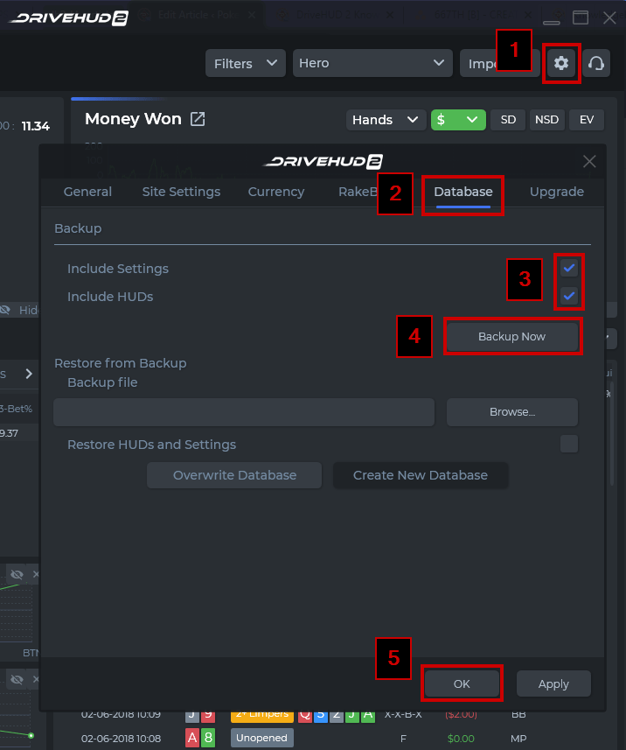The image size is (626, 750).
Task: Open the green dollar currency dropdown
Action: pos(458,120)
